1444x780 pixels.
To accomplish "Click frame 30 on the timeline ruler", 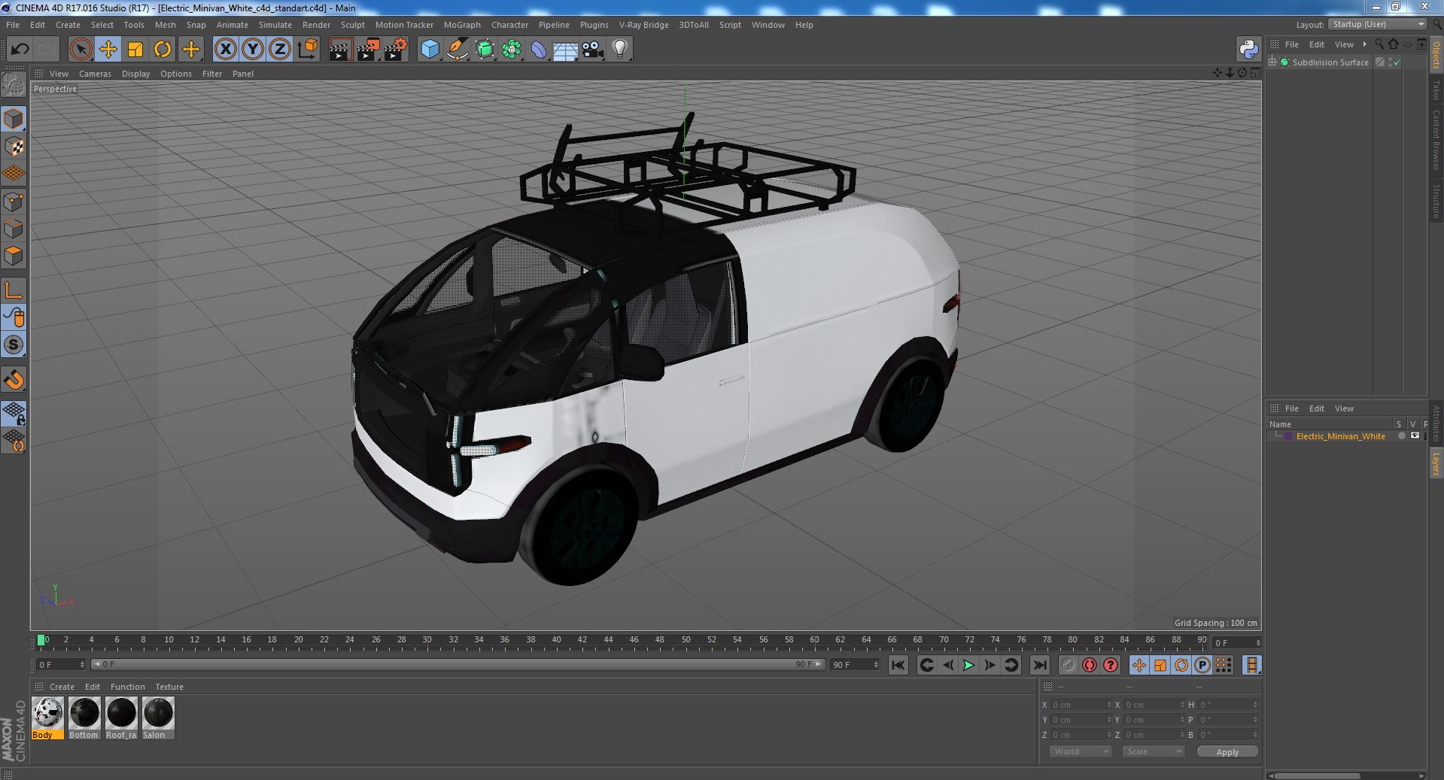I will pos(427,641).
